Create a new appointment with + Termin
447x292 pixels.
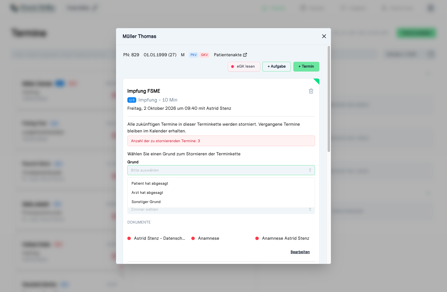(x=306, y=67)
